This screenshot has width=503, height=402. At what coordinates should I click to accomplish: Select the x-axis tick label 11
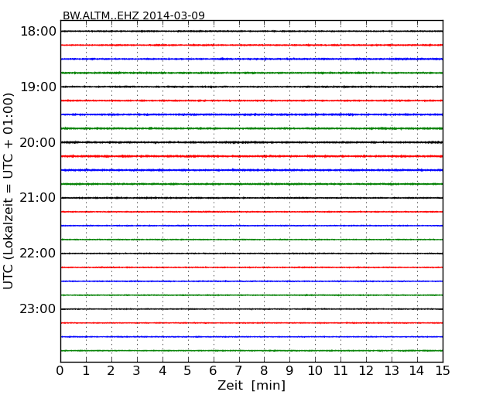pyautogui.click(x=340, y=370)
